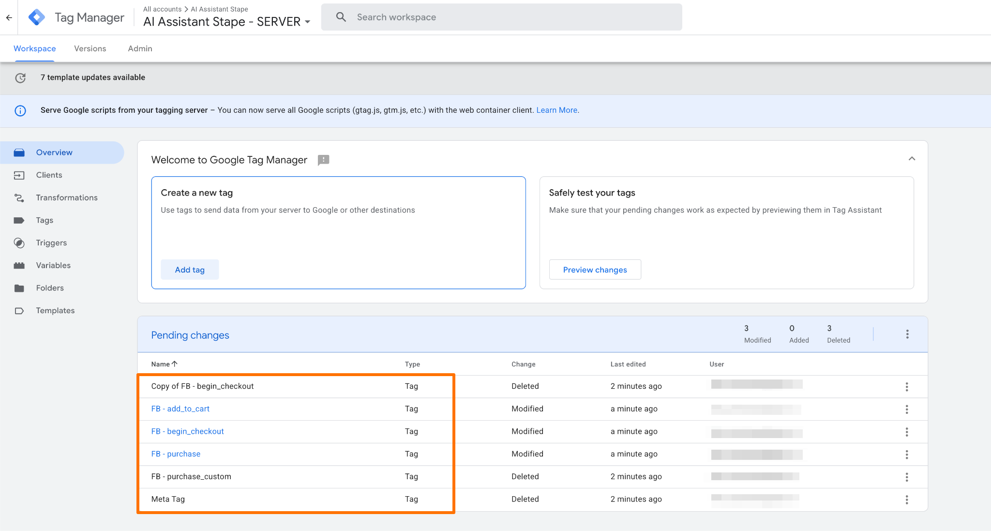Open Tags in the sidebar
The image size is (991, 531).
click(62, 220)
